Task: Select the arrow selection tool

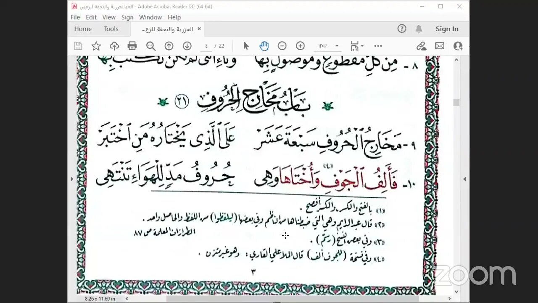Action: click(x=246, y=46)
